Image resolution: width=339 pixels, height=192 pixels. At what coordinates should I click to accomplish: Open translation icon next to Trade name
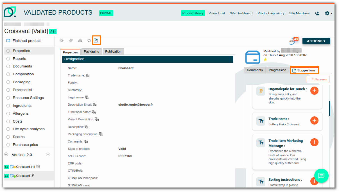click(x=87, y=75)
